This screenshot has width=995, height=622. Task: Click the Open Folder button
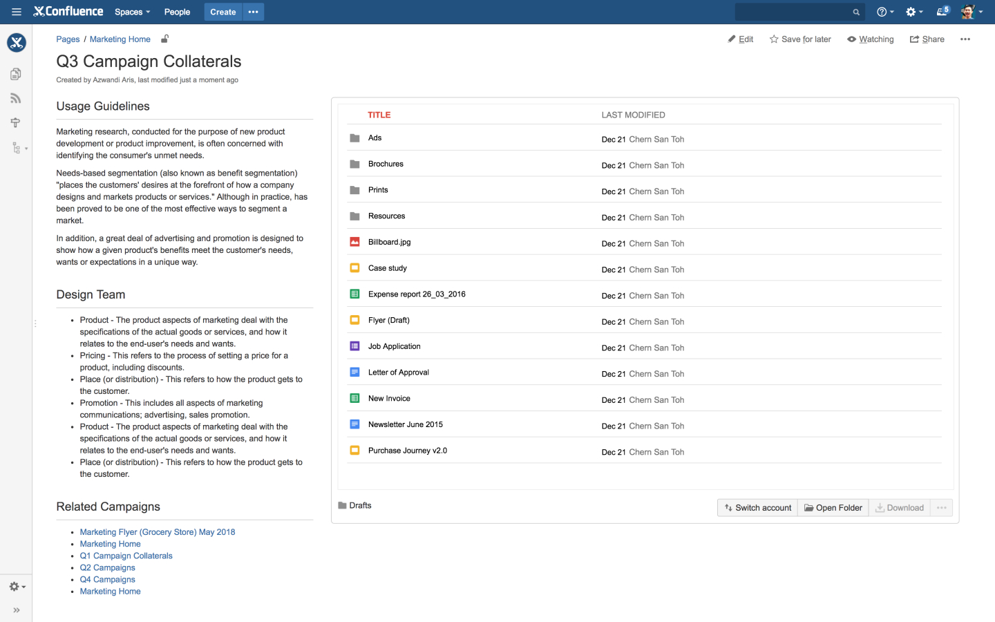(x=833, y=508)
